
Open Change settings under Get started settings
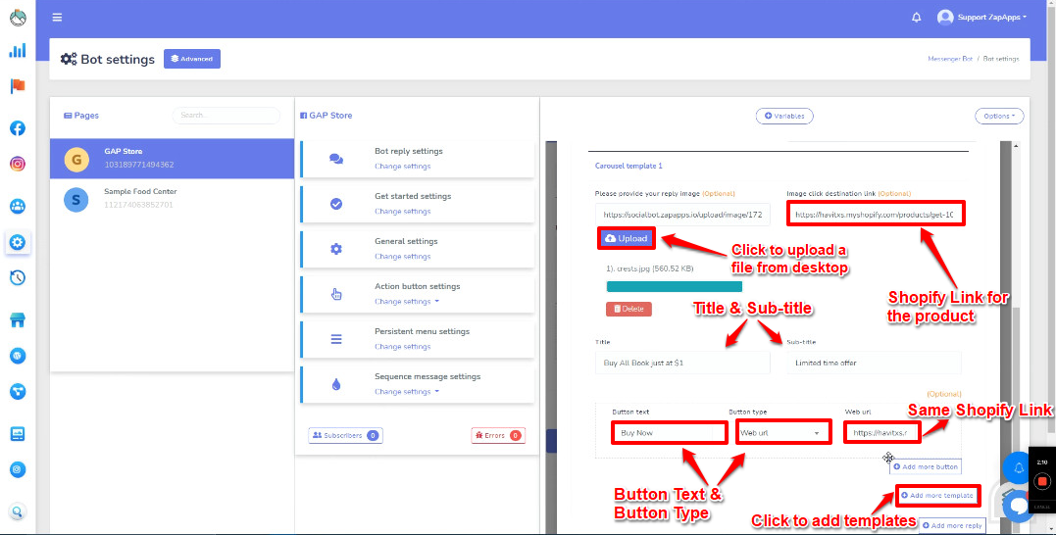[403, 212]
